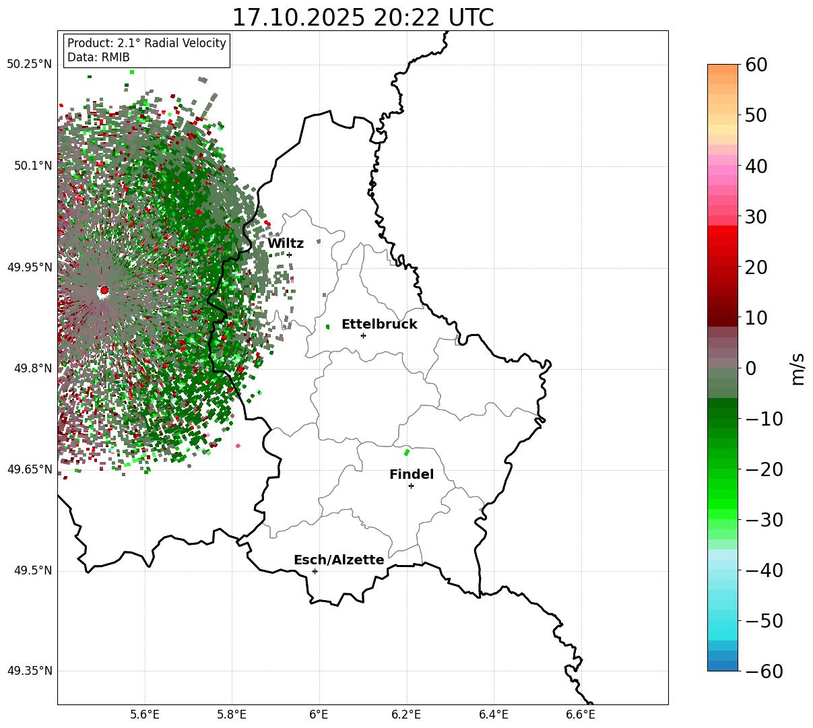The width and height of the screenshot is (813, 728).
Task: Click the 6.6°E longitude tick label
Action: [x=581, y=715]
